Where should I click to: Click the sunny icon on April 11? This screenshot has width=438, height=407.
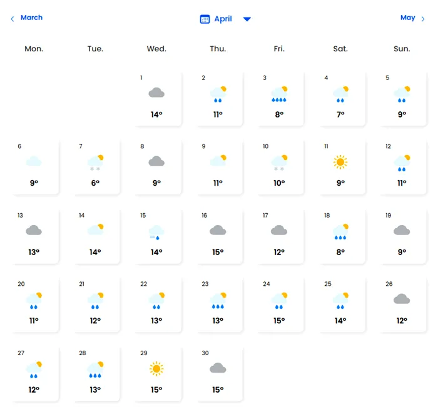coord(340,162)
